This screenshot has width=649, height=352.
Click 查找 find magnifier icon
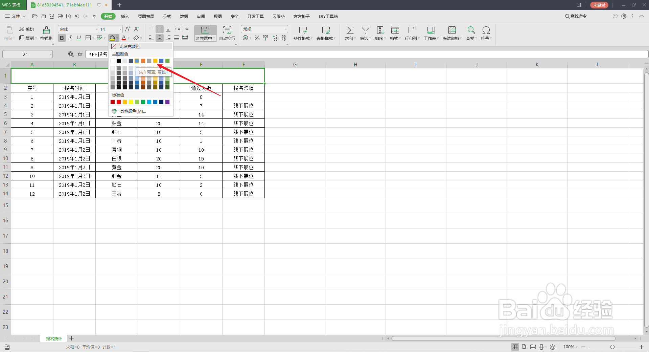pyautogui.click(x=471, y=30)
